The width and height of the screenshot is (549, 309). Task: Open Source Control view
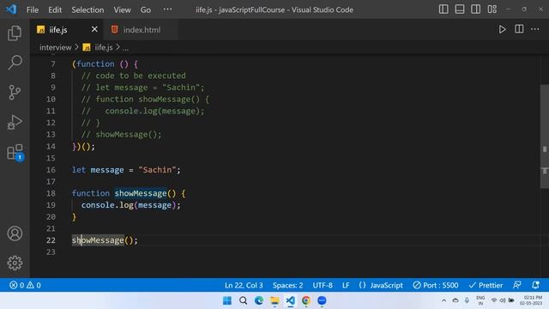point(15,93)
